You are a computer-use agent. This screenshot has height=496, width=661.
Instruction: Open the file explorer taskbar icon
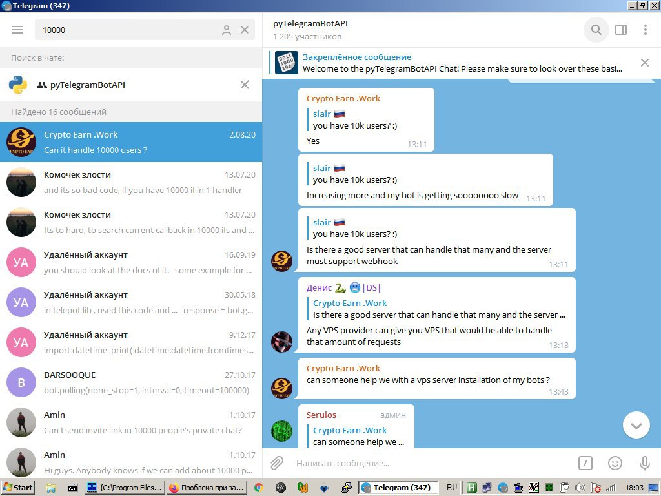coord(51,488)
